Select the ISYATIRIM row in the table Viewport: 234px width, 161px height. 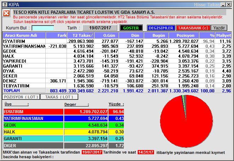pos(117,41)
